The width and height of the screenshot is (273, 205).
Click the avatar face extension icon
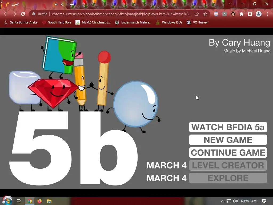[233, 14]
